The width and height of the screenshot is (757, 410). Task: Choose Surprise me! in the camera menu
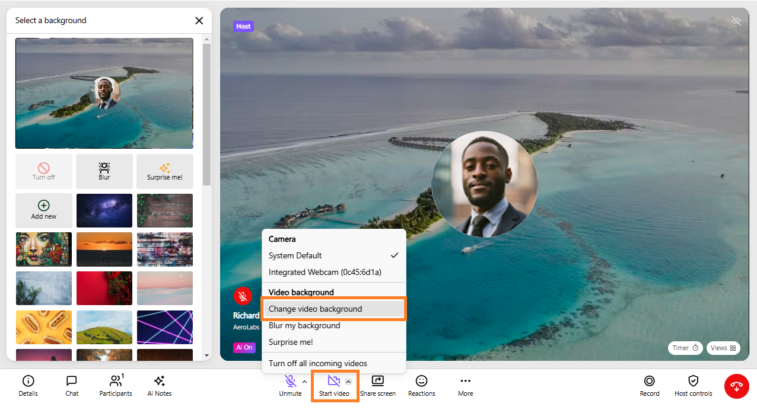[x=333, y=342]
